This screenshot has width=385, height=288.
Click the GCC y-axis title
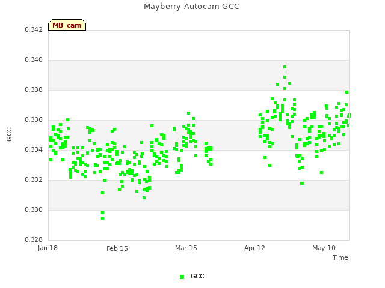[x=9, y=134]
